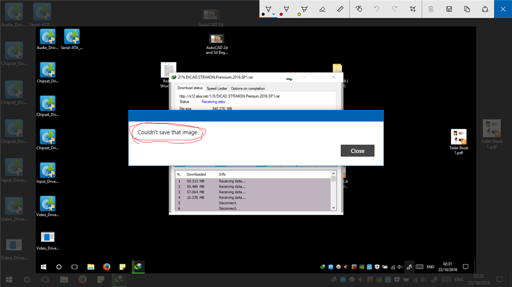Click dimmed action center icon on outer taskbar

(x=499, y=280)
